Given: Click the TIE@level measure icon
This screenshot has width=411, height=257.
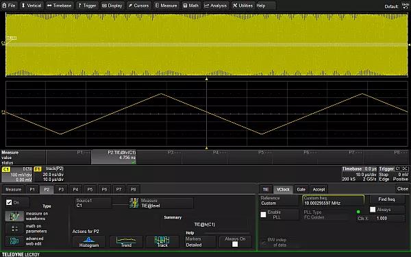Looking at the screenshot, I should 134,203.
